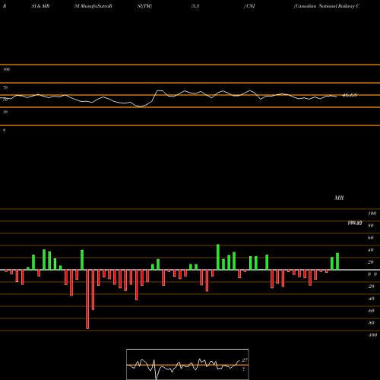Click the mini overview chart thumbnail at bottom

pyautogui.click(x=188, y=364)
